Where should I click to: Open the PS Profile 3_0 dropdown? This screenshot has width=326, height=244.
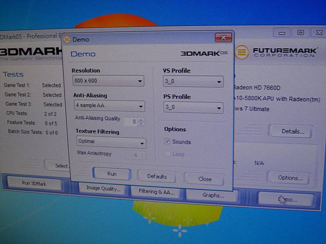point(193,108)
